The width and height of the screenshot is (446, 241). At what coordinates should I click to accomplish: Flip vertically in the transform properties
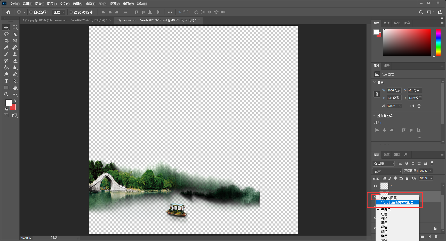419,106
